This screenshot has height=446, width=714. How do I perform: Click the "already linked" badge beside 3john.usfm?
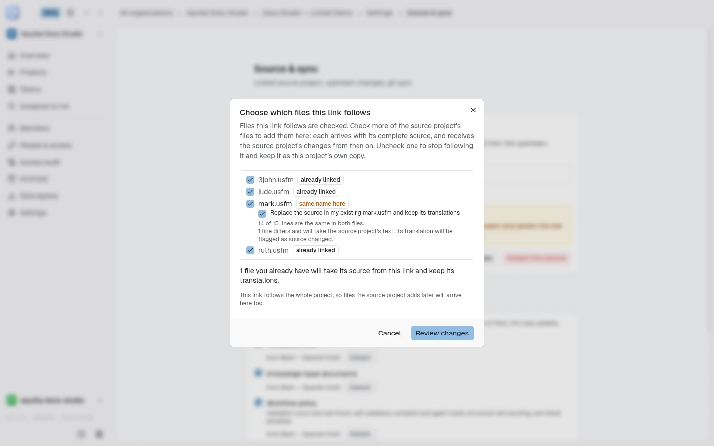320,180
